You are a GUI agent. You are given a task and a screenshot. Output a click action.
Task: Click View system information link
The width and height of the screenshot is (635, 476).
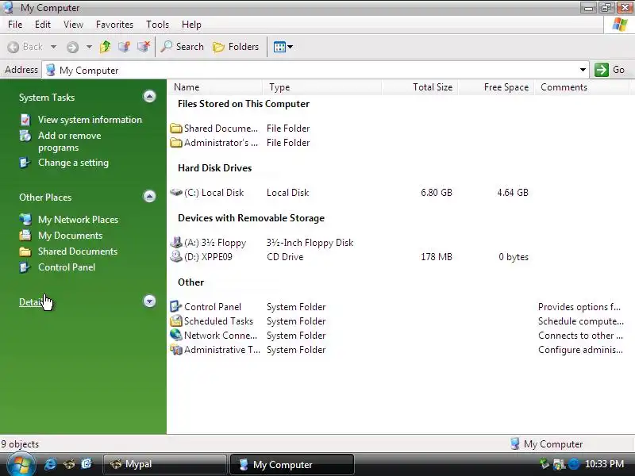click(x=90, y=120)
